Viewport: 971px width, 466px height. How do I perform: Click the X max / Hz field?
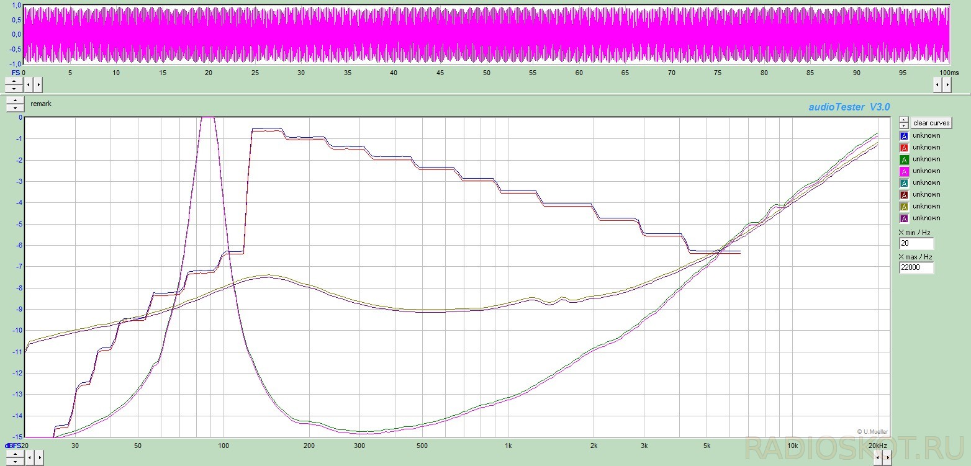(x=916, y=268)
